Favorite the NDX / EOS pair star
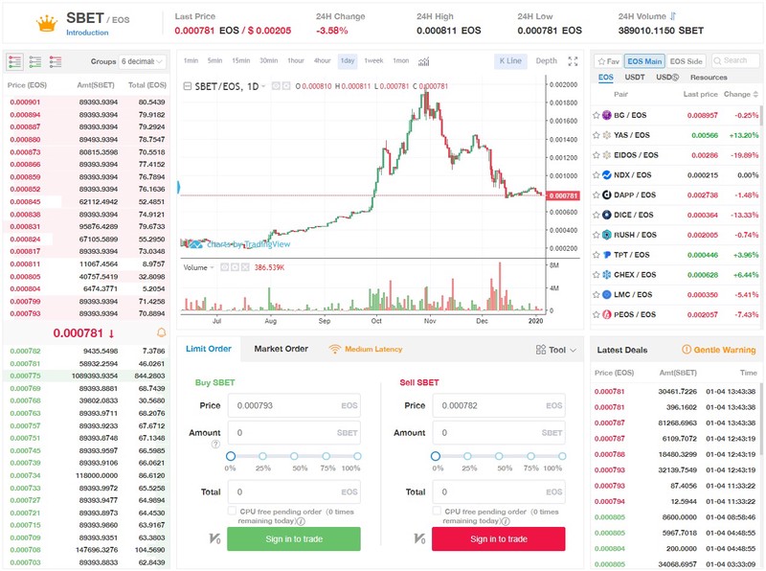The width and height of the screenshot is (766, 571). coord(596,175)
